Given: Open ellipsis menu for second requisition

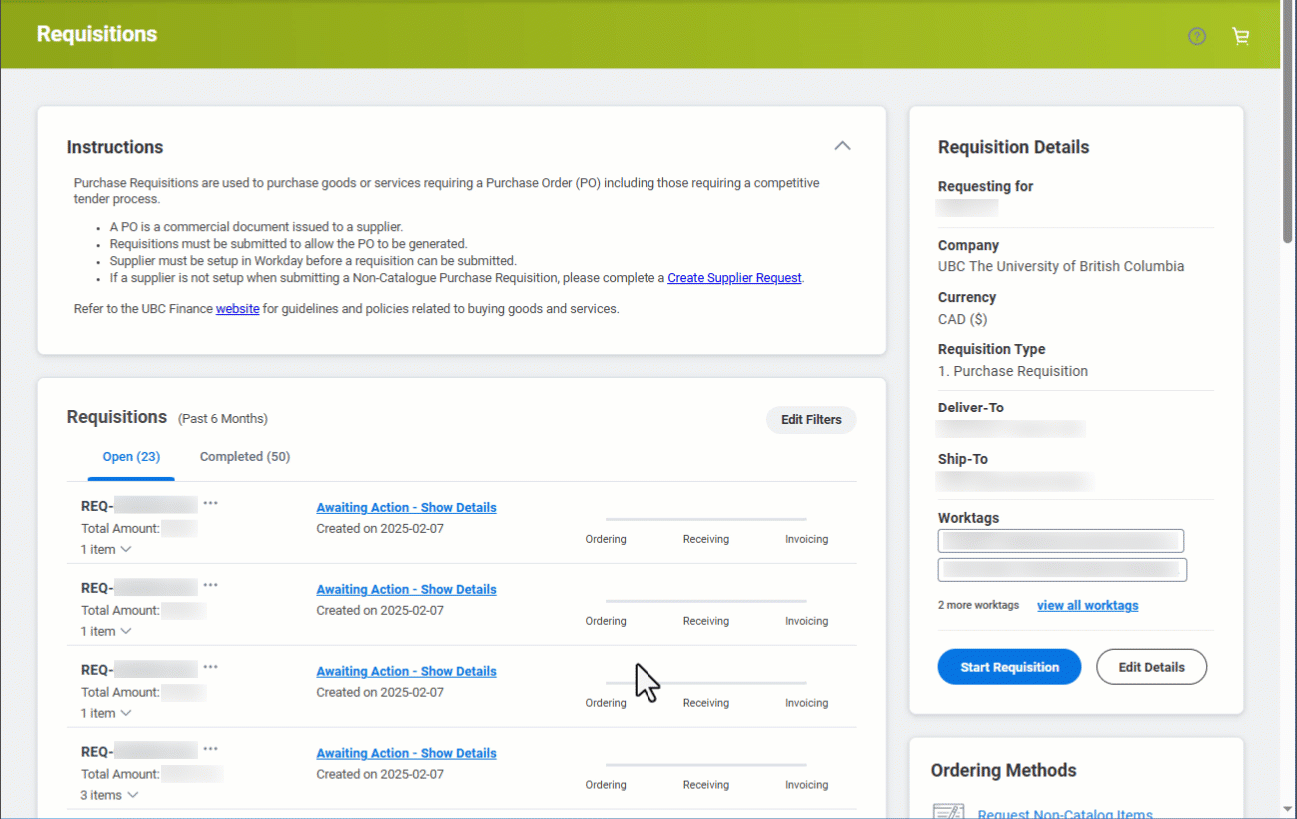Looking at the screenshot, I should [x=210, y=585].
